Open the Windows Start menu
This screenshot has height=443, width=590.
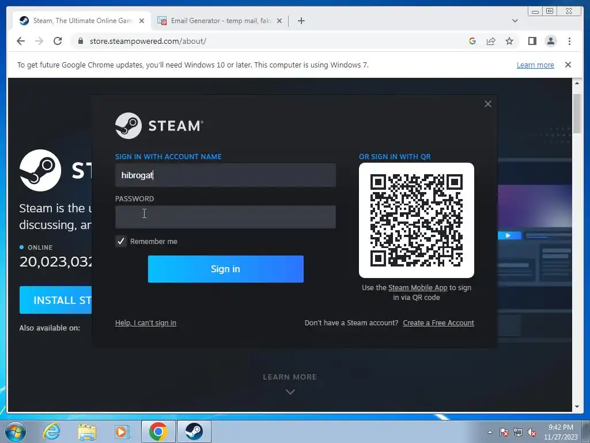pyautogui.click(x=15, y=431)
